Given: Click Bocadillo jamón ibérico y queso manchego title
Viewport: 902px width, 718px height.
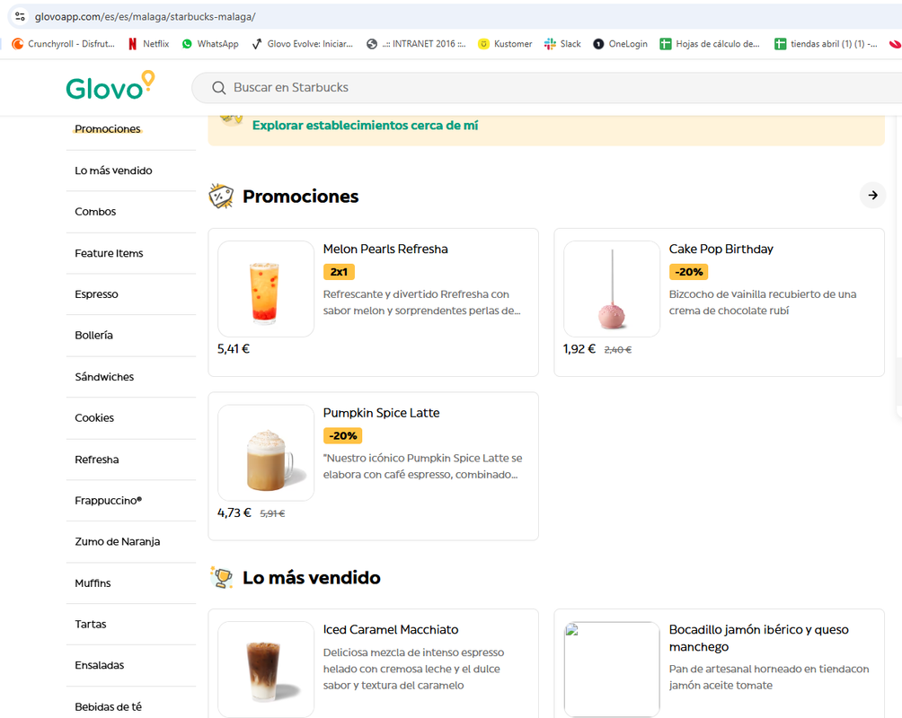Looking at the screenshot, I should pos(759,638).
